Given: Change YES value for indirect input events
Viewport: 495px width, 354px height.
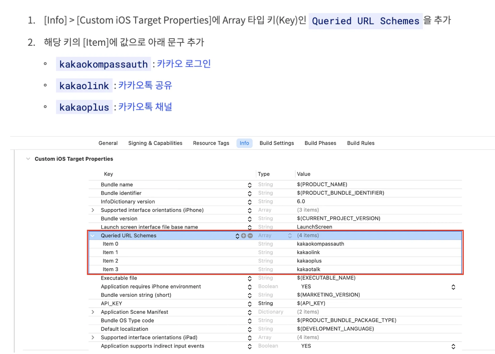Looking at the screenshot, I should tap(453, 346).
